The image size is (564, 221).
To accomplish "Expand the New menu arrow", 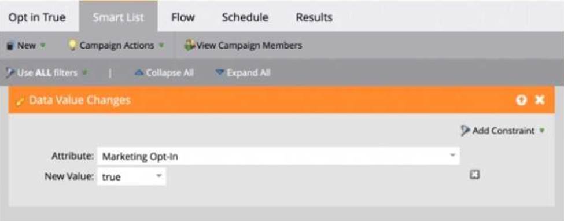I will tap(43, 46).
